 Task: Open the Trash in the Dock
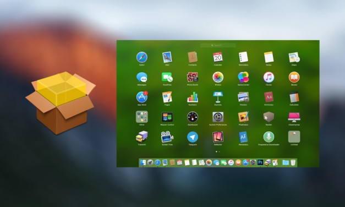click(x=293, y=162)
